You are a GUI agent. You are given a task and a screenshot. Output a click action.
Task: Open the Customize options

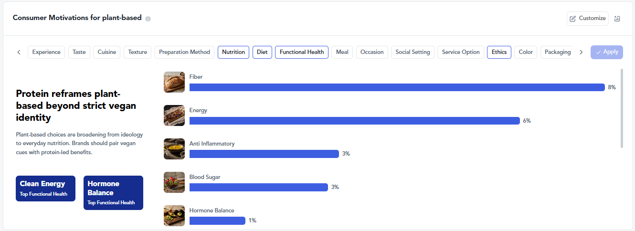[x=588, y=19]
